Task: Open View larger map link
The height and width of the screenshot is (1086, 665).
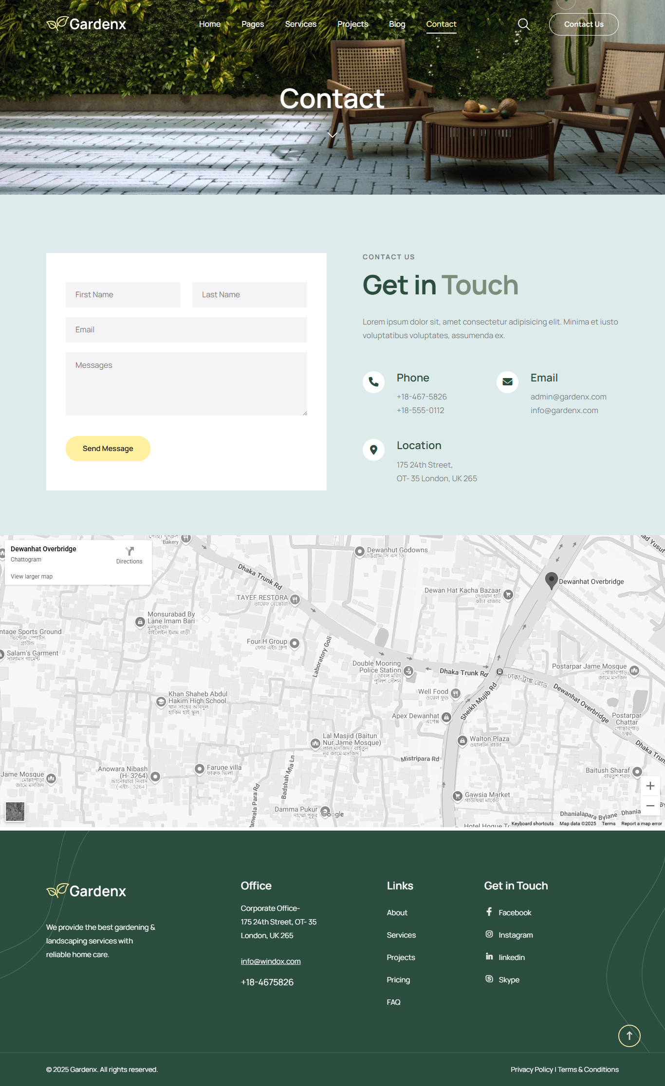Action: click(32, 577)
